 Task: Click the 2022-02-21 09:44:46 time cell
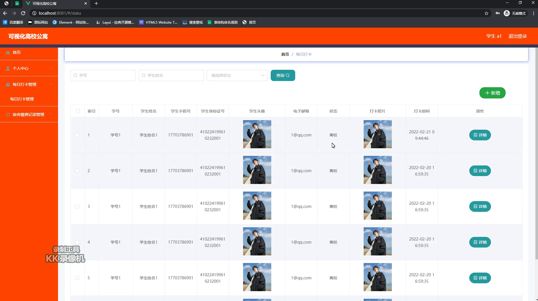tap(422, 135)
